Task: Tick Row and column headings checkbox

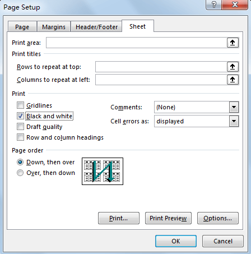Action: (x=20, y=137)
